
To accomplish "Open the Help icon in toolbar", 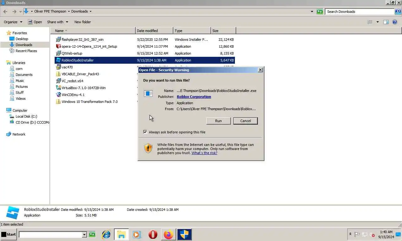I will (x=395, y=22).
